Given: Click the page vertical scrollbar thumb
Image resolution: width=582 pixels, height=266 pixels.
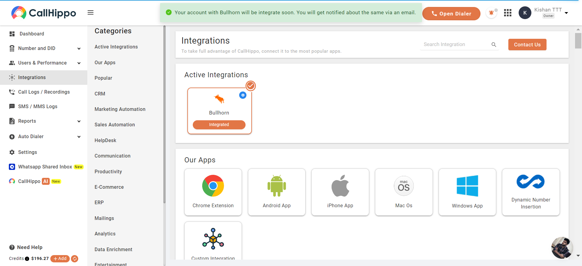Looking at the screenshot, I should (x=578, y=41).
